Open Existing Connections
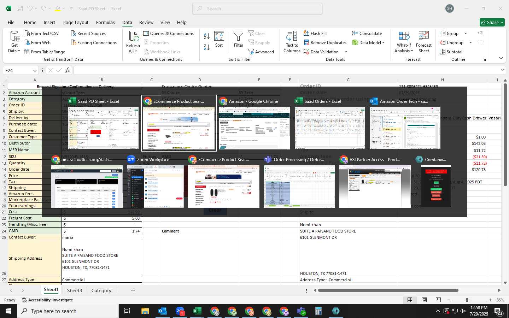The image size is (509, 318). click(x=93, y=42)
